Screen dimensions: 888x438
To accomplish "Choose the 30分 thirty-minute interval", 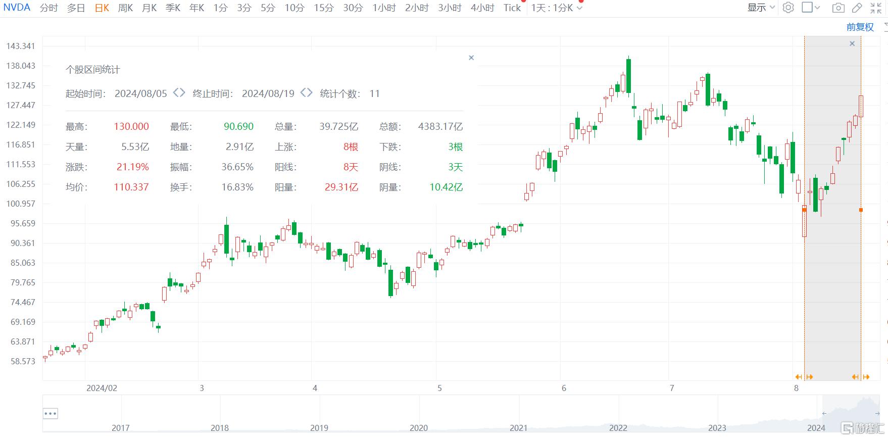I will 353,8.
